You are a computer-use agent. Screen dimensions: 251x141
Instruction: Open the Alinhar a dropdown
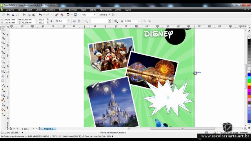click(x=109, y=15)
